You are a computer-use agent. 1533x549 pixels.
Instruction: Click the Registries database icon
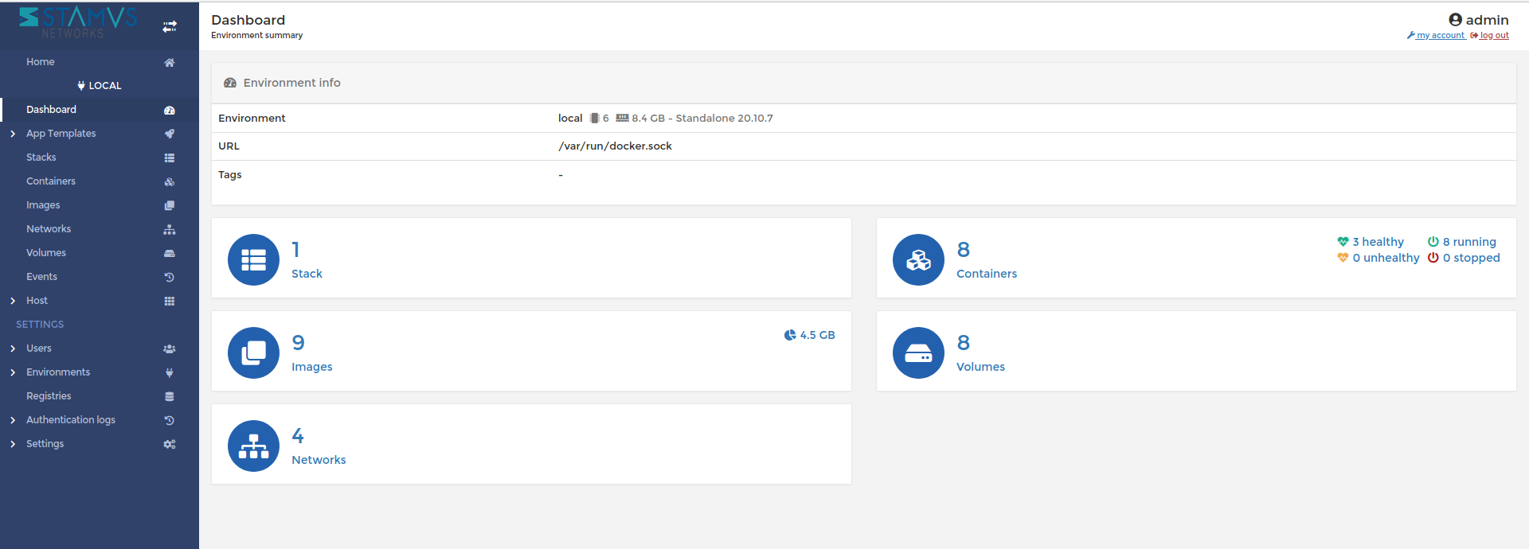(170, 396)
